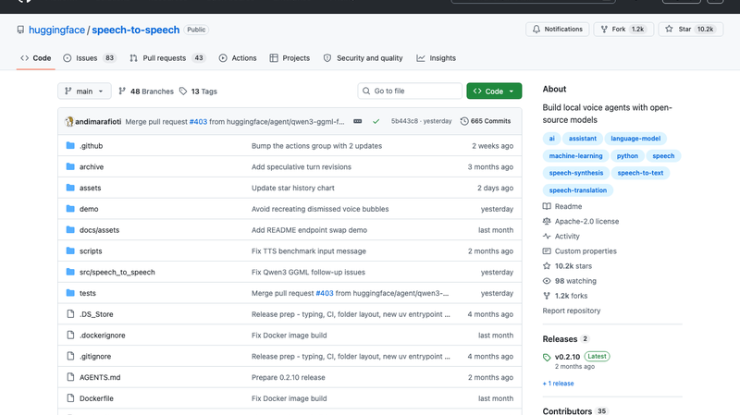Click the ai topic tag
Viewport: 740px width, 415px height.
tap(551, 138)
